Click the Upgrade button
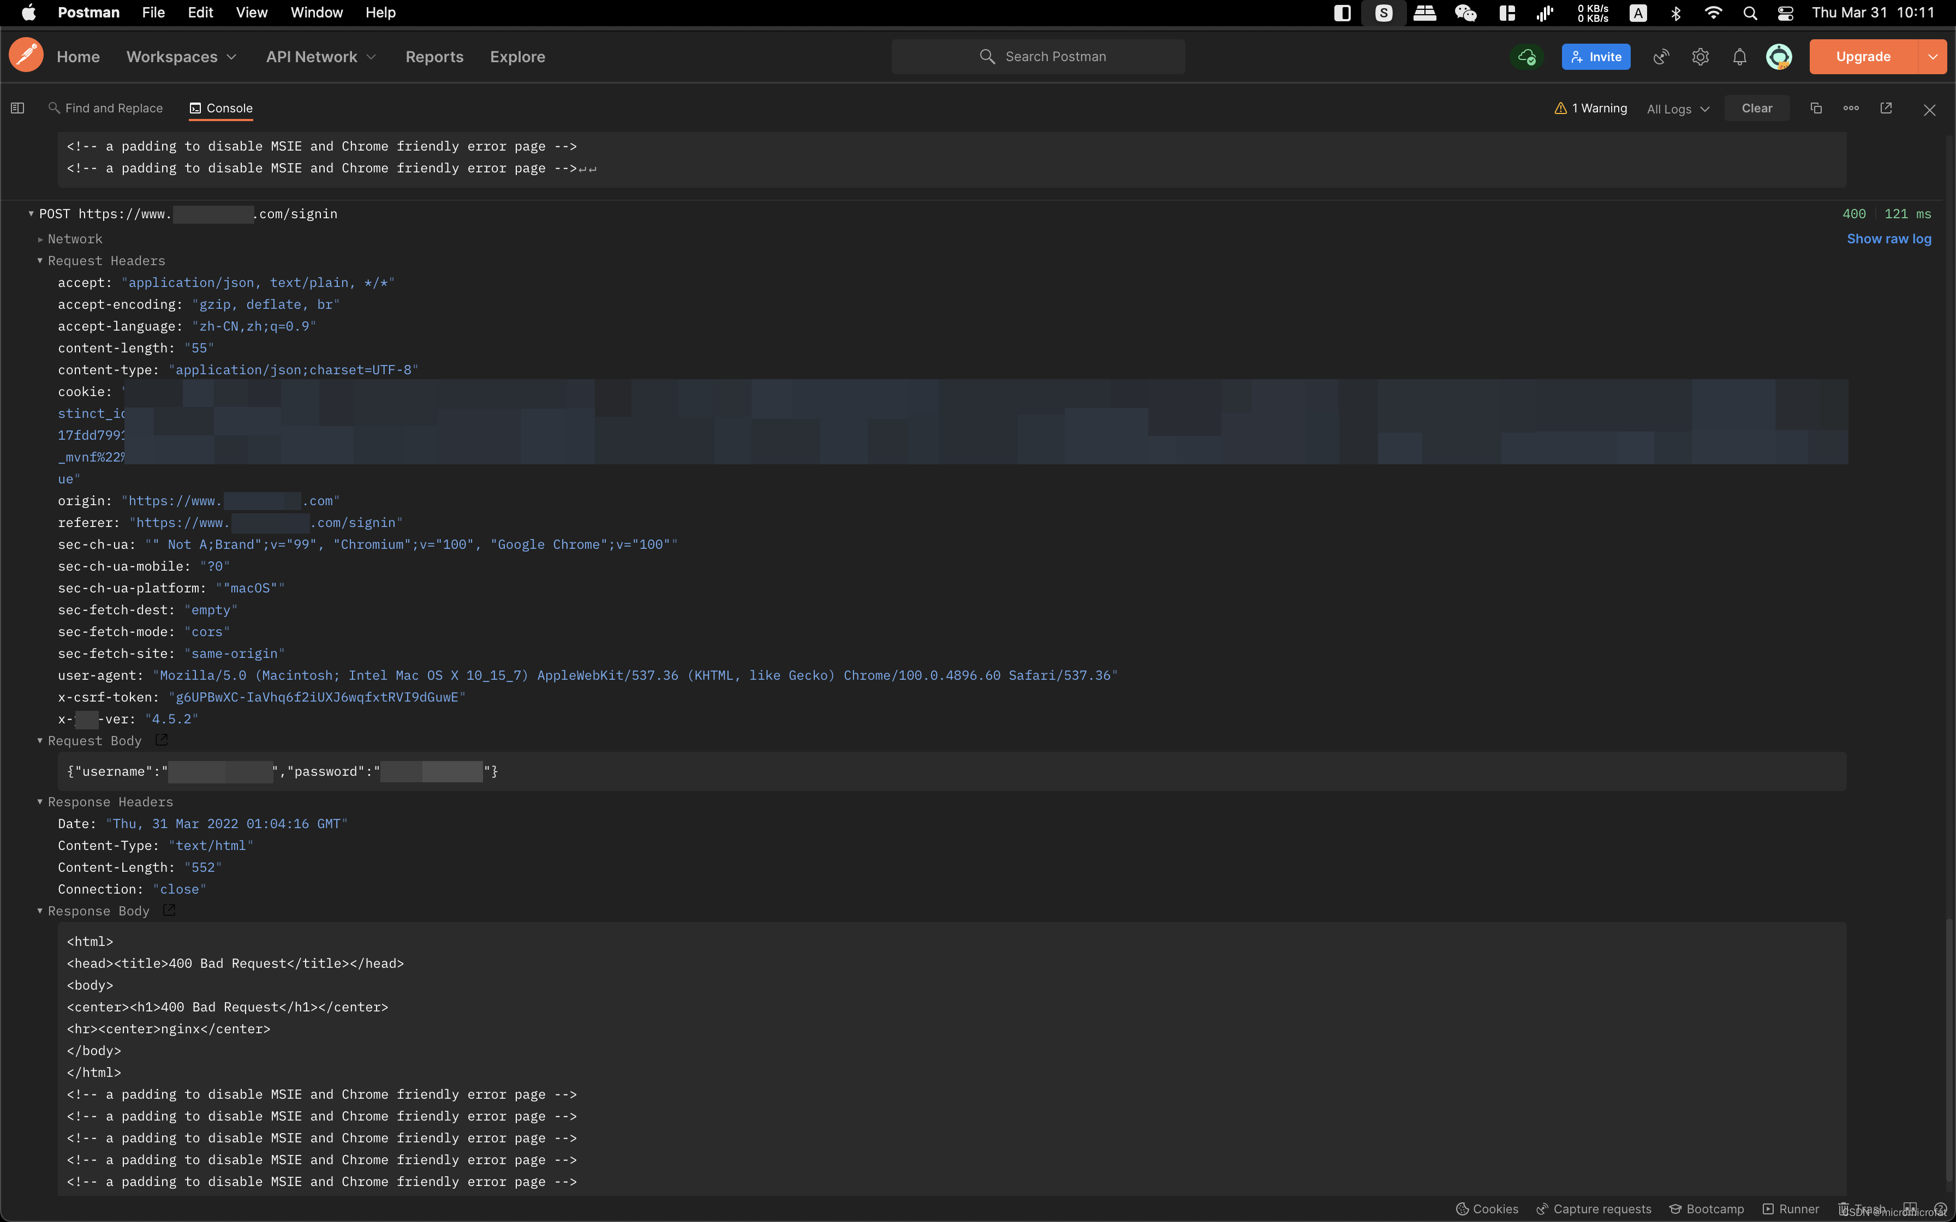 pyautogui.click(x=1863, y=57)
